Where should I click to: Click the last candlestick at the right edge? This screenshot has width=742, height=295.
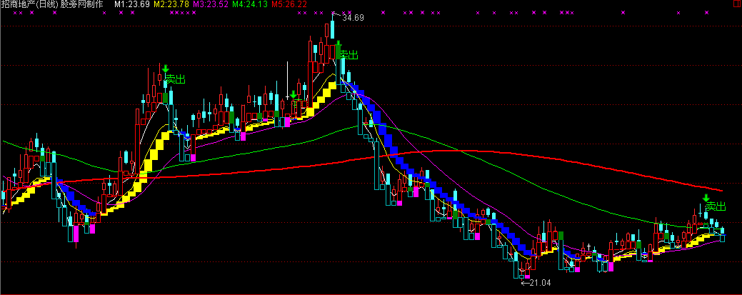[x=723, y=234]
